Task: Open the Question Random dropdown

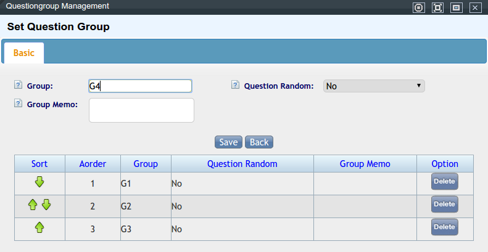Action: coord(374,86)
